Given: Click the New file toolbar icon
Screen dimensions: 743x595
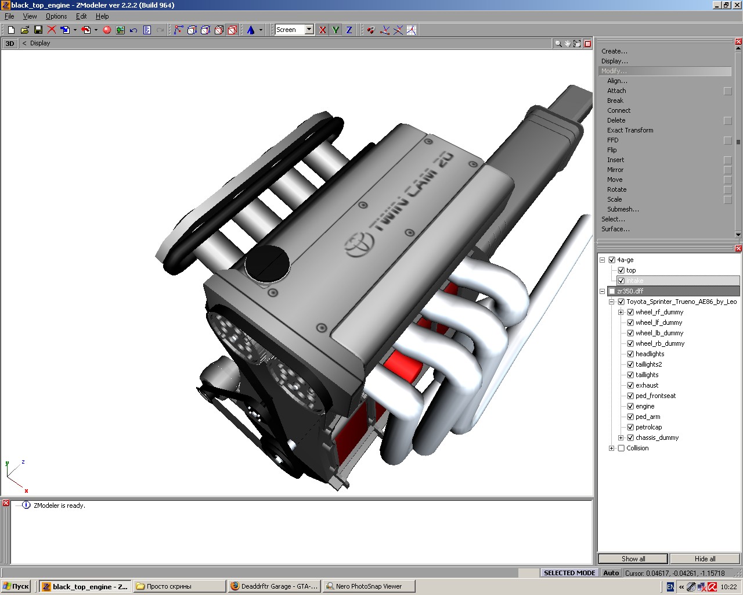Looking at the screenshot, I should click(11, 30).
